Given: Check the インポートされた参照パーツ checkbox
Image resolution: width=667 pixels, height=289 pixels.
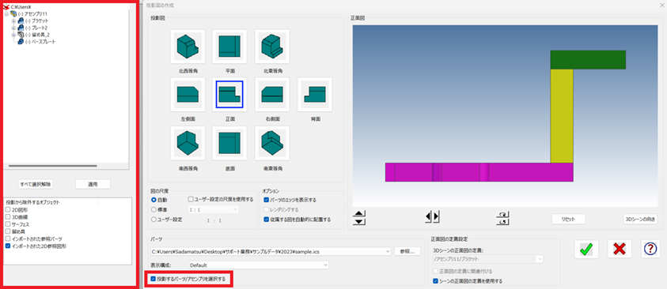Looking at the screenshot, I should tap(8, 238).
